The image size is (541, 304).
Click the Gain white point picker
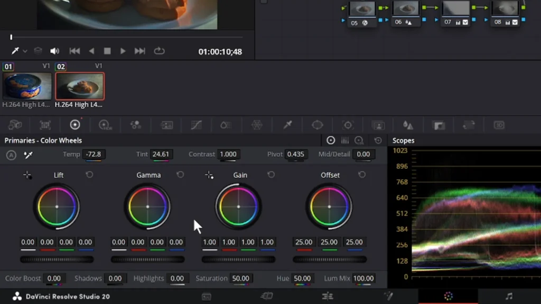pos(209,175)
